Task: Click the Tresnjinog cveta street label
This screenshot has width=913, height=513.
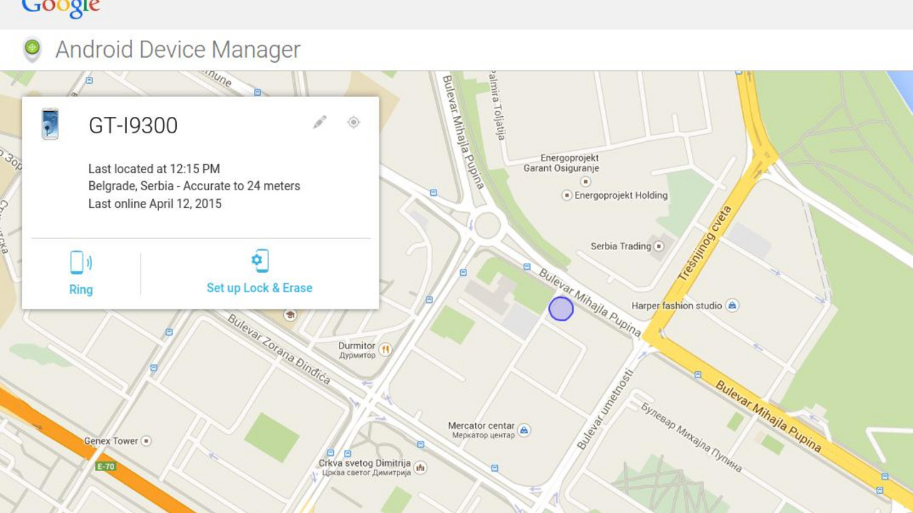Action: point(705,243)
